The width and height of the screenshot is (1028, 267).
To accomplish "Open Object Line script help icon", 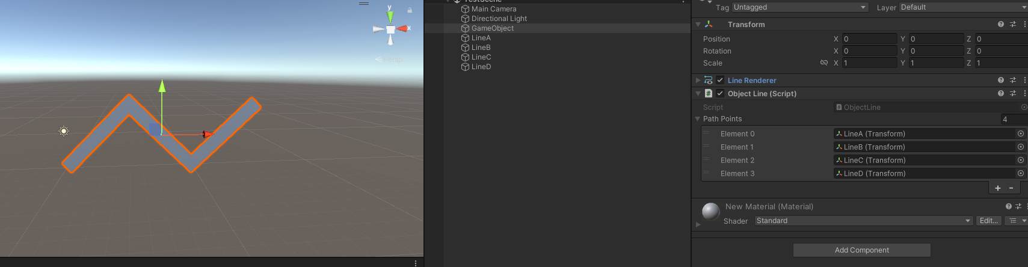I will [x=1001, y=93].
